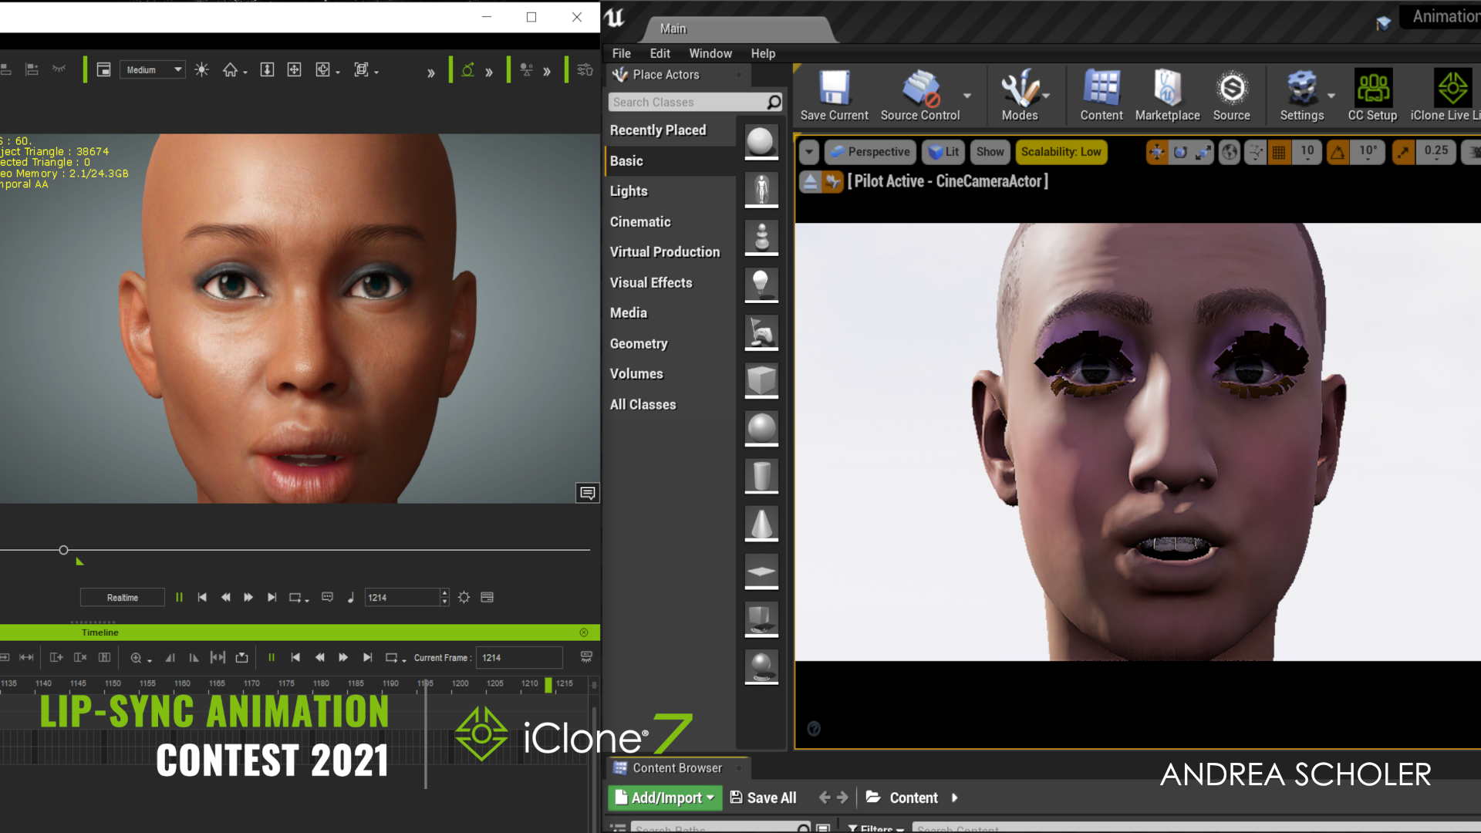
Task: Open rotation snap 10° dropdown
Action: pos(1368,152)
